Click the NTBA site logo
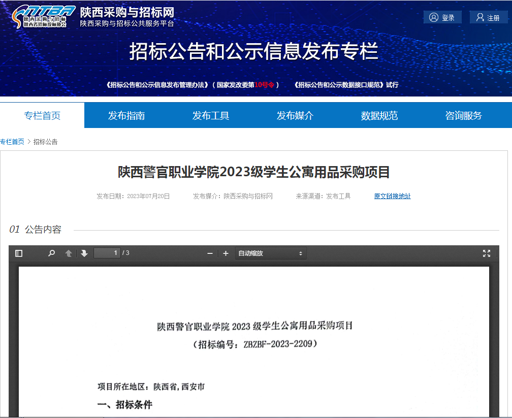 (44, 16)
